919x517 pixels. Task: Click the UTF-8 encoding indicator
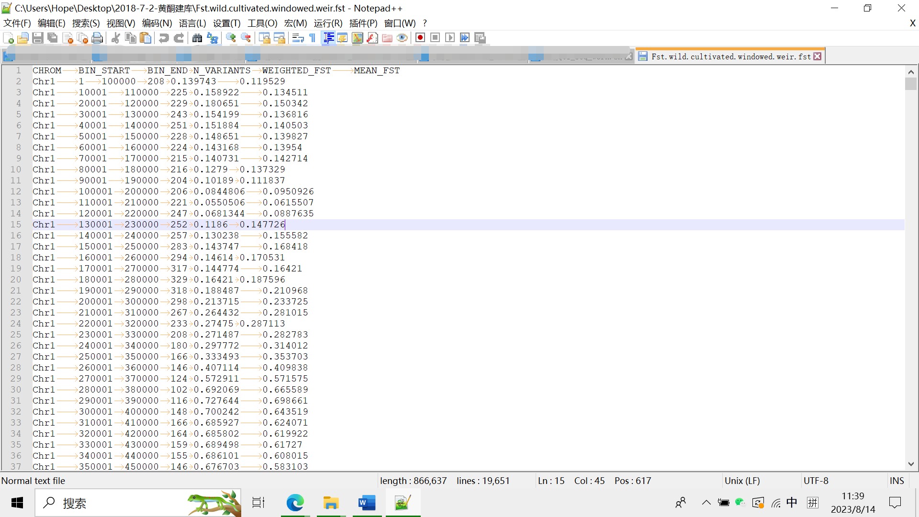[x=814, y=481]
